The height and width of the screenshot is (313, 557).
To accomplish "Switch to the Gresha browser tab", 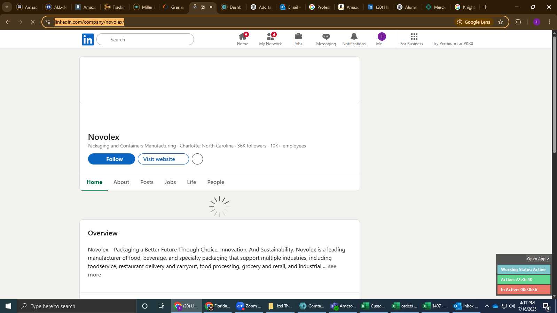I will pyautogui.click(x=173, y=7).
